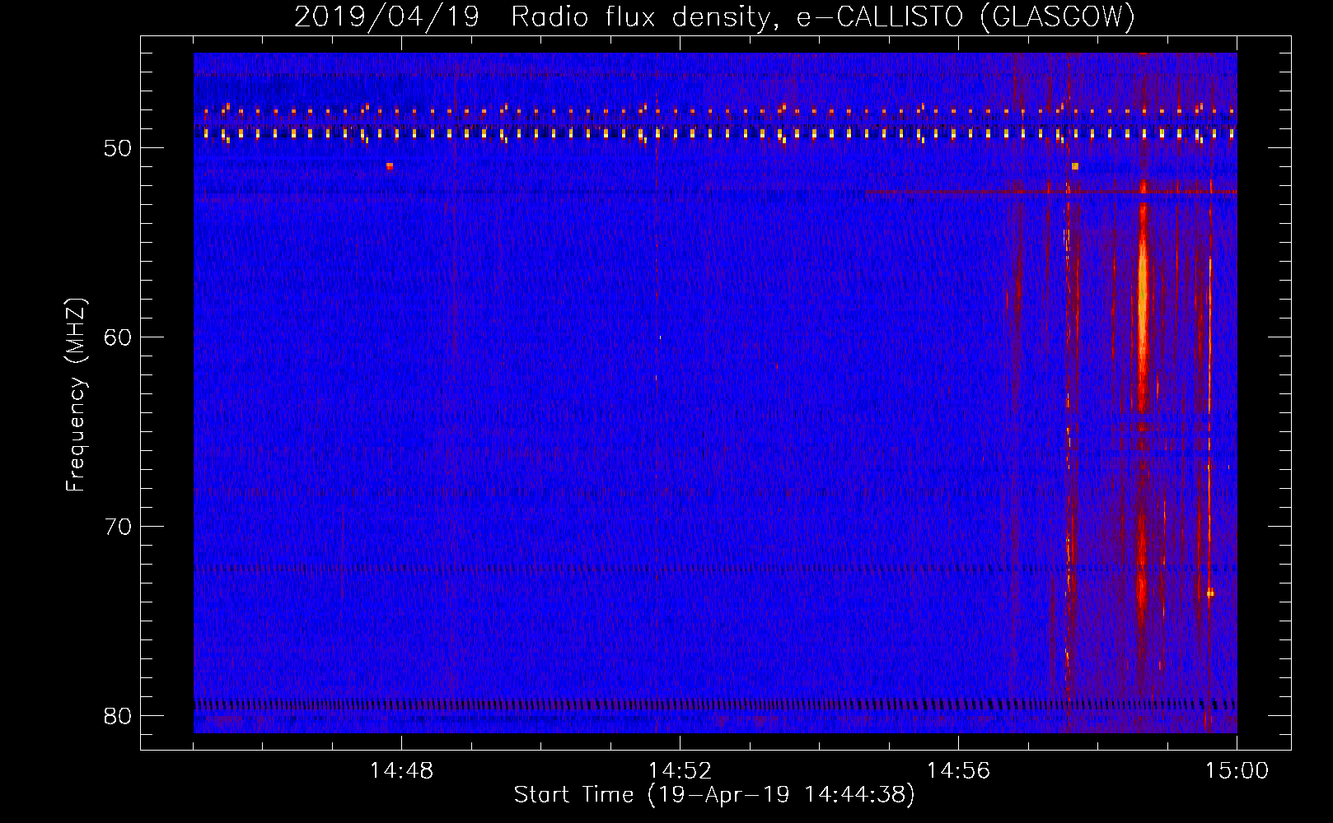Click the "14:52" time tick label
The height and width of the screenshot is (823, 1333).
click(x=680, y=771)
